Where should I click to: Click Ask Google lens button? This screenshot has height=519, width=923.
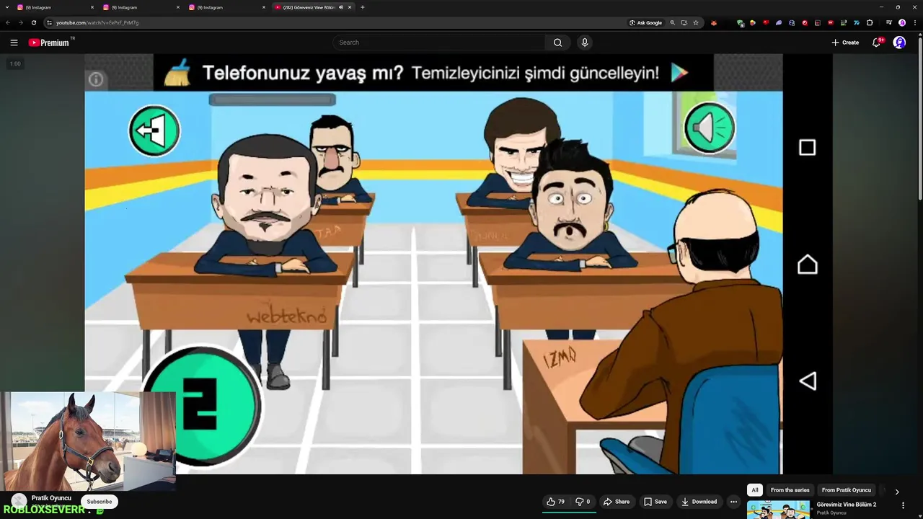click(645, 22)
